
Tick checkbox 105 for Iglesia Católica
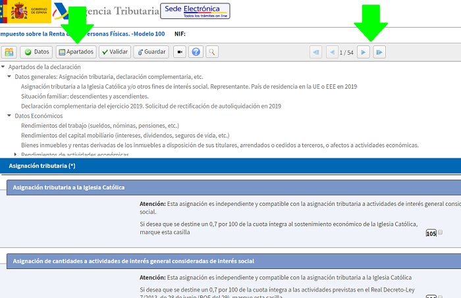(x=440, y=232)
